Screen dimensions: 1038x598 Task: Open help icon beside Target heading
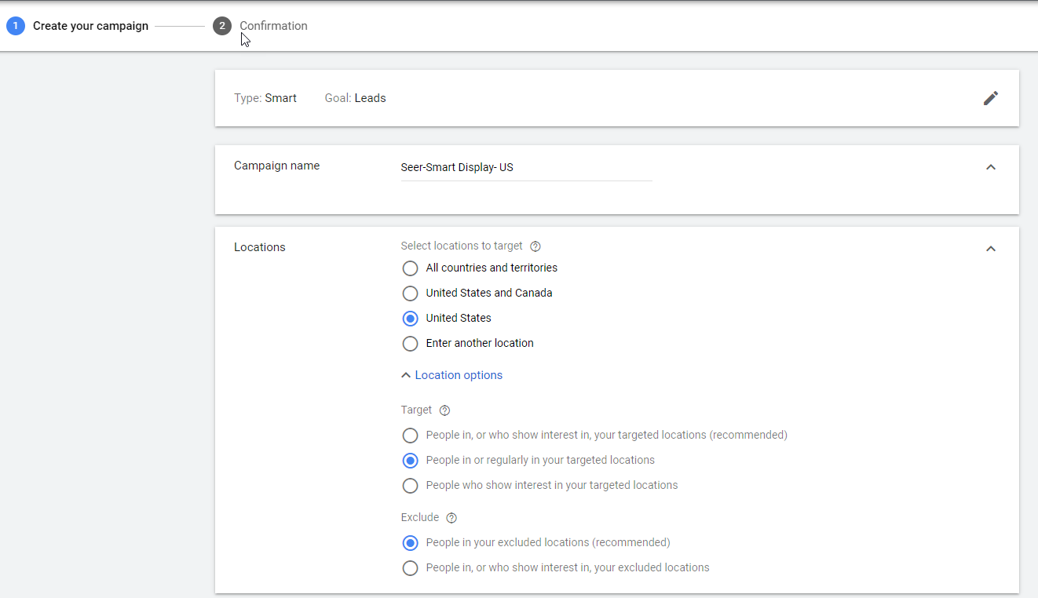444,410
